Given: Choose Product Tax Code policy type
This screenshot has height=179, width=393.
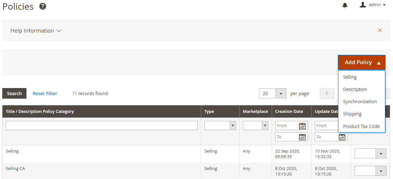Looking at the screenshot, I should (x=362, y=126).
